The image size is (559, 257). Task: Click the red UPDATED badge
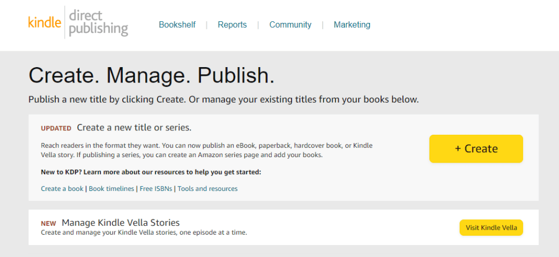[56, 128]
